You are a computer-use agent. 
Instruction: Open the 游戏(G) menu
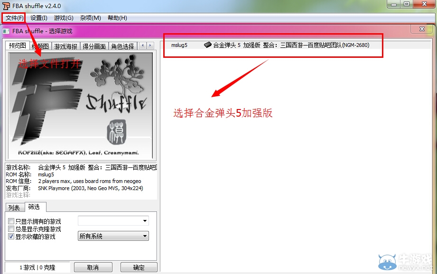coord(64,18)
